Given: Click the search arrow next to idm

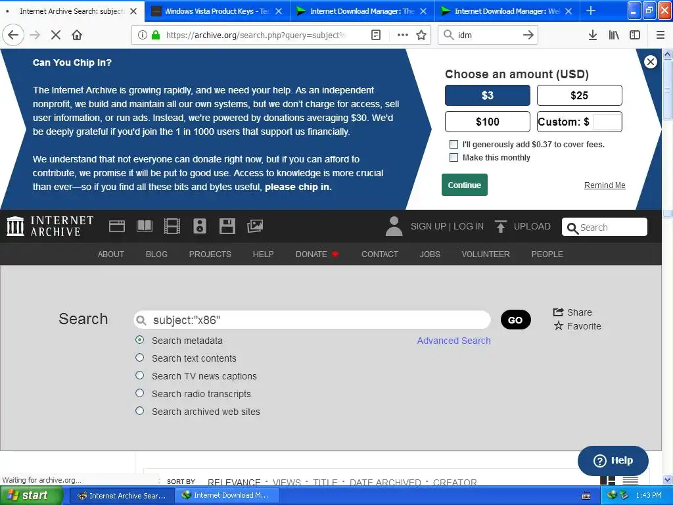Looking at the screenshot, I should pos(528,35).
